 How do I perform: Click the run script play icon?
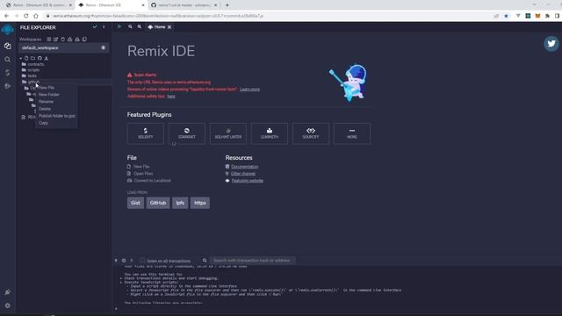(119, 27)
